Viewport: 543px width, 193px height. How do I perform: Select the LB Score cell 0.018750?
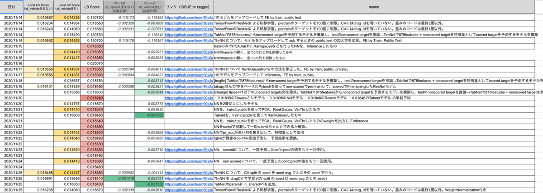[92, 80]
